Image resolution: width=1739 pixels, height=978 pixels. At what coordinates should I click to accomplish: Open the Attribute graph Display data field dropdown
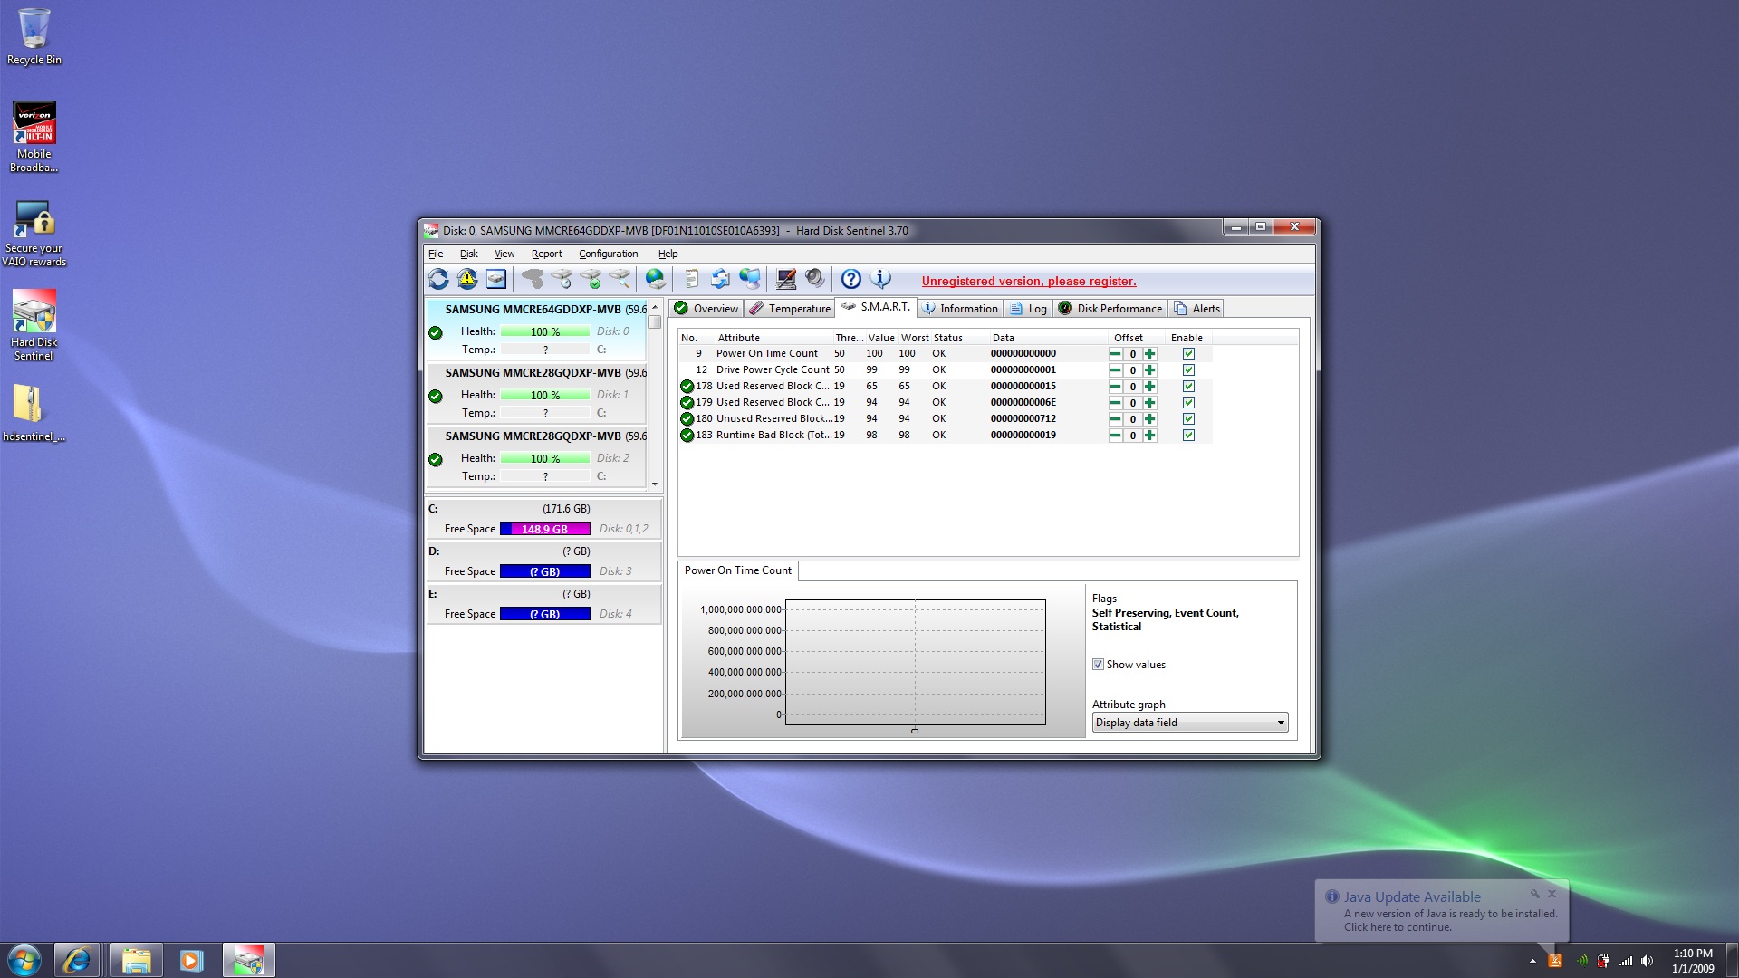click(1189, 723)
